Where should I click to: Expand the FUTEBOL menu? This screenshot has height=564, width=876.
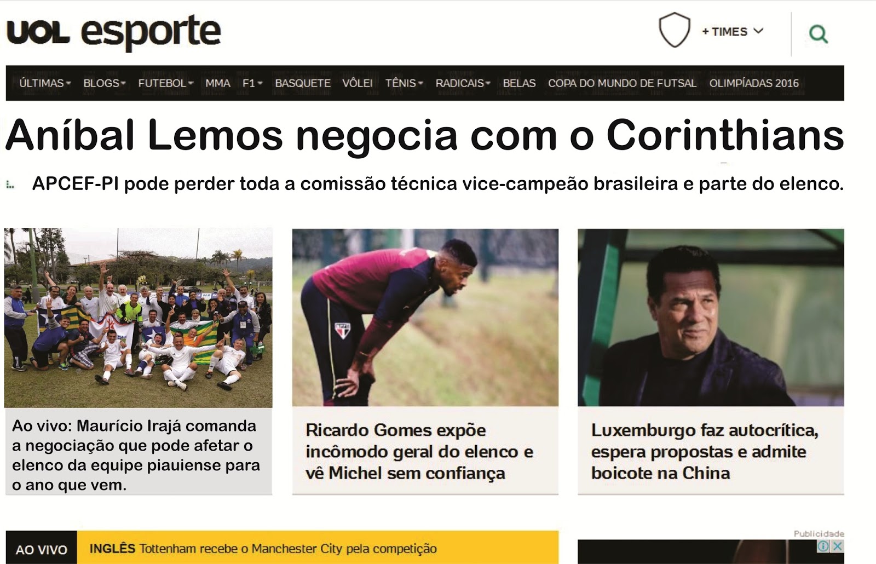point(165,83)
